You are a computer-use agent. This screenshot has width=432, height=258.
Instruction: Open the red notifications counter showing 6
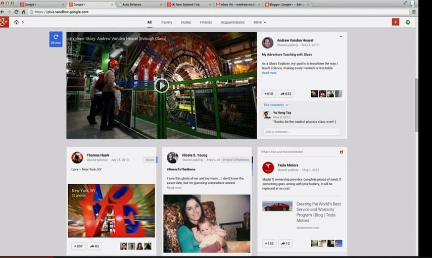pos(395,22)
